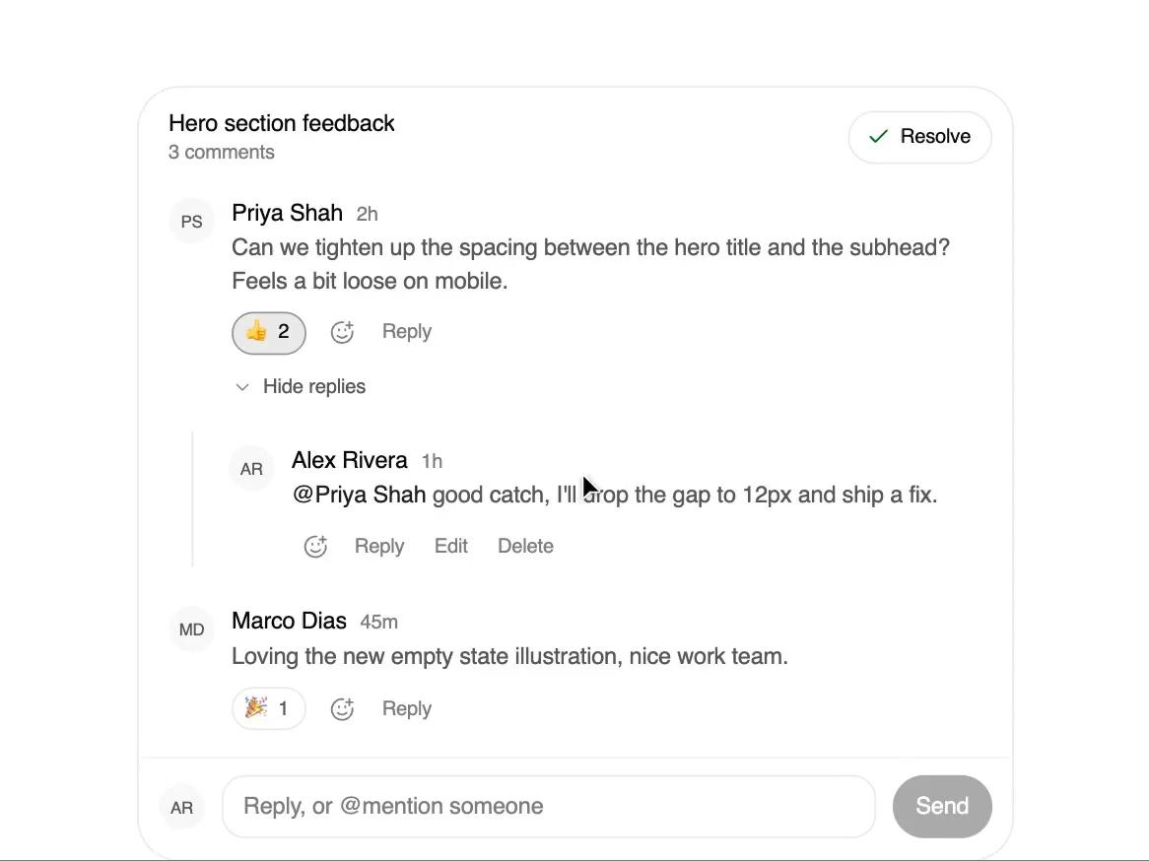Edit Alex Rivera's reply
Screen dimensions: 1149x861
[x=450, y=546]
